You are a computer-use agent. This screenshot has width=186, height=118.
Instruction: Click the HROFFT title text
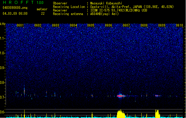coord(18,2)
